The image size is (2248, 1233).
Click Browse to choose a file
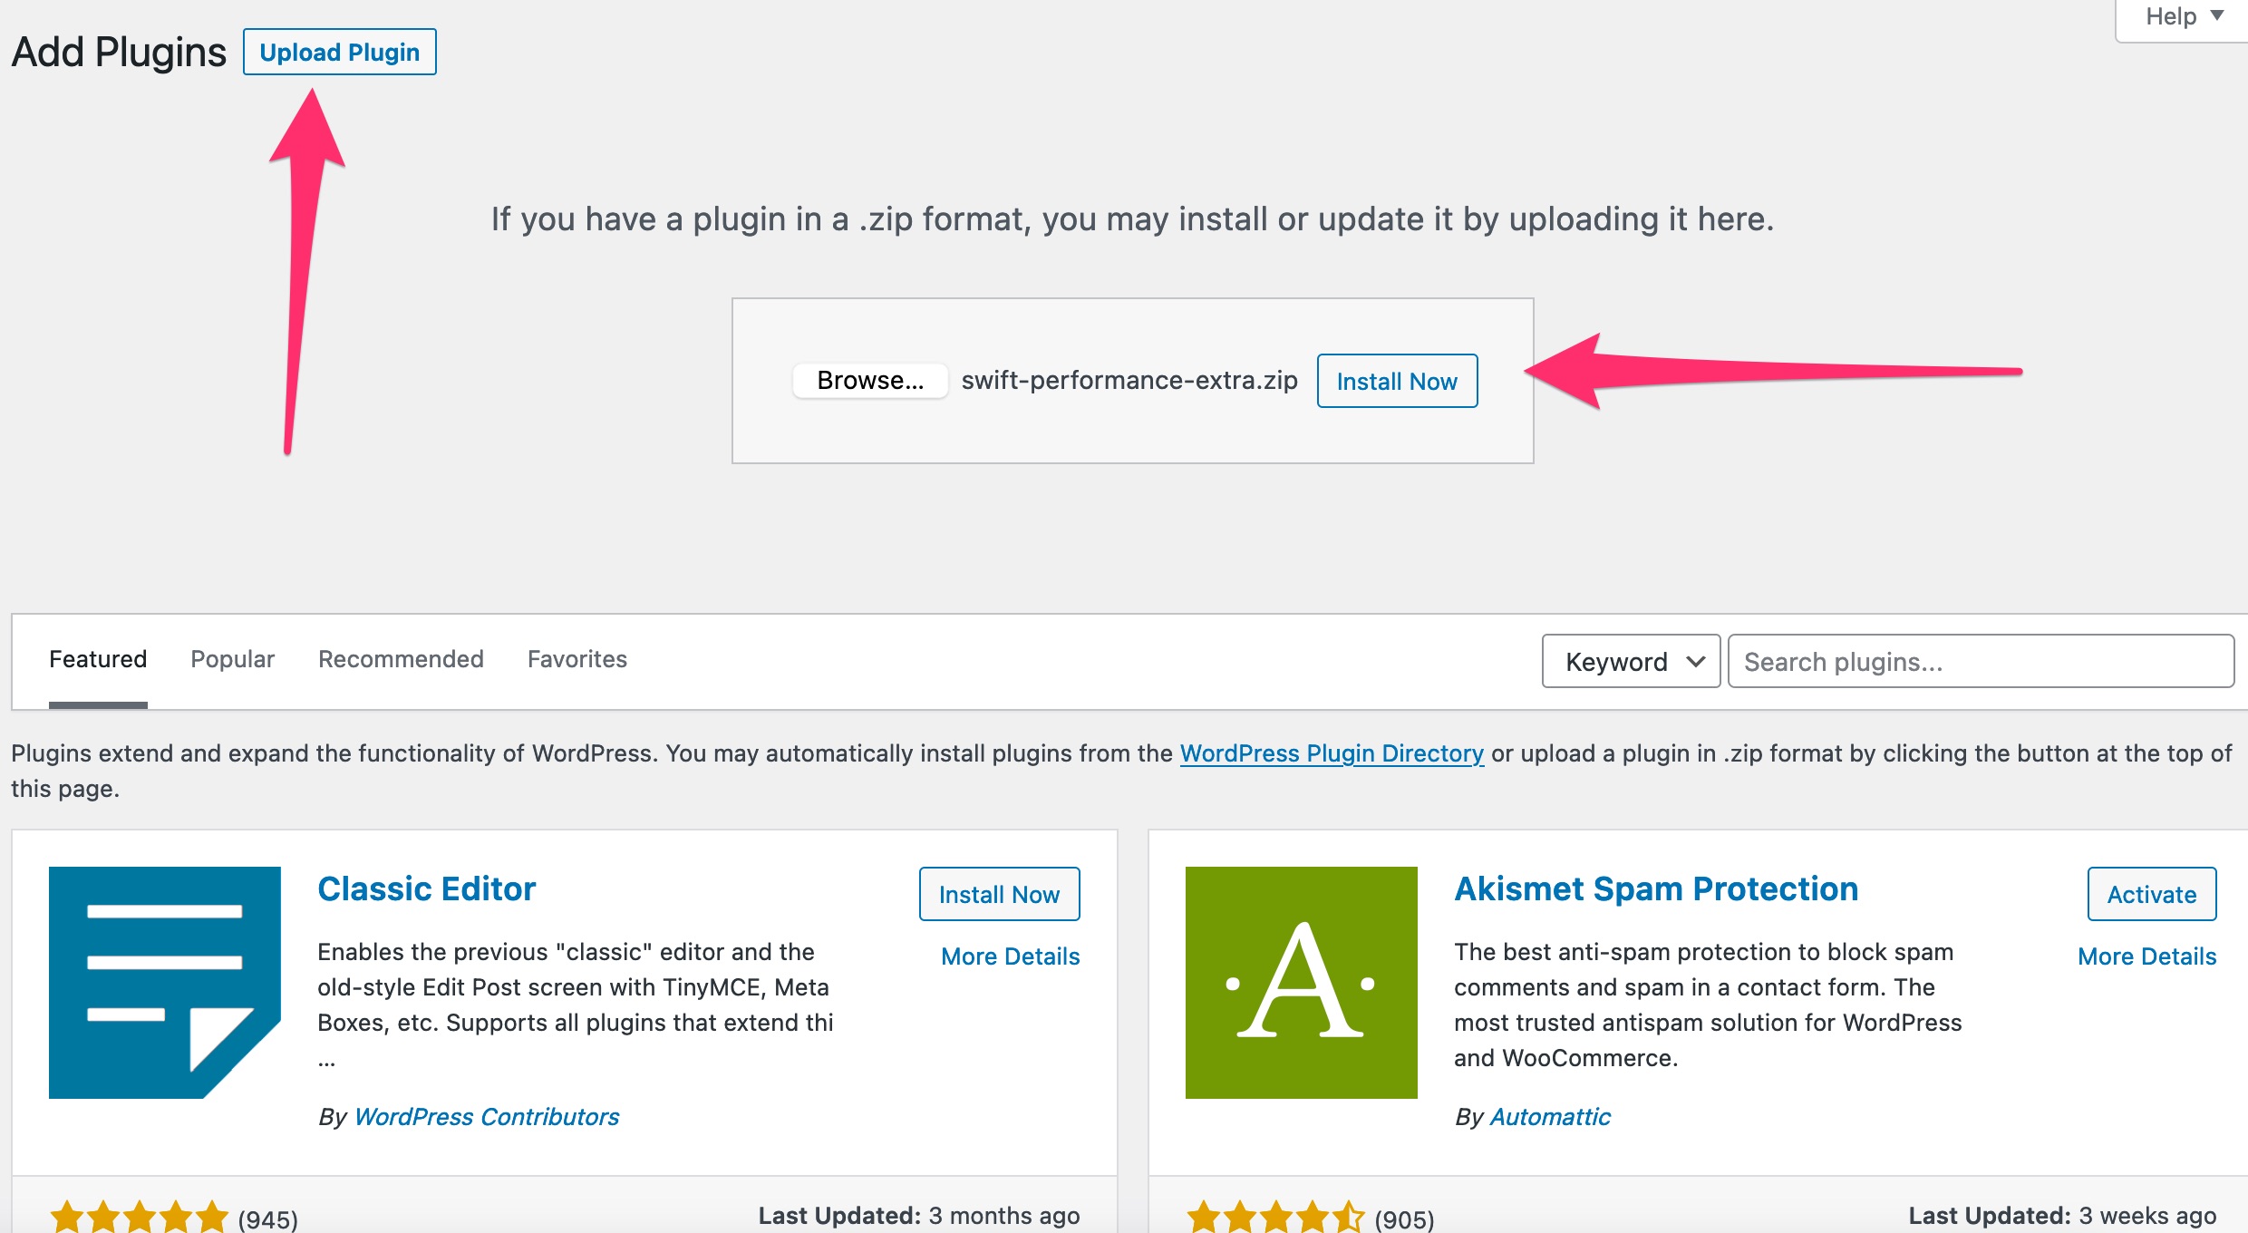[x=870, y=380]
